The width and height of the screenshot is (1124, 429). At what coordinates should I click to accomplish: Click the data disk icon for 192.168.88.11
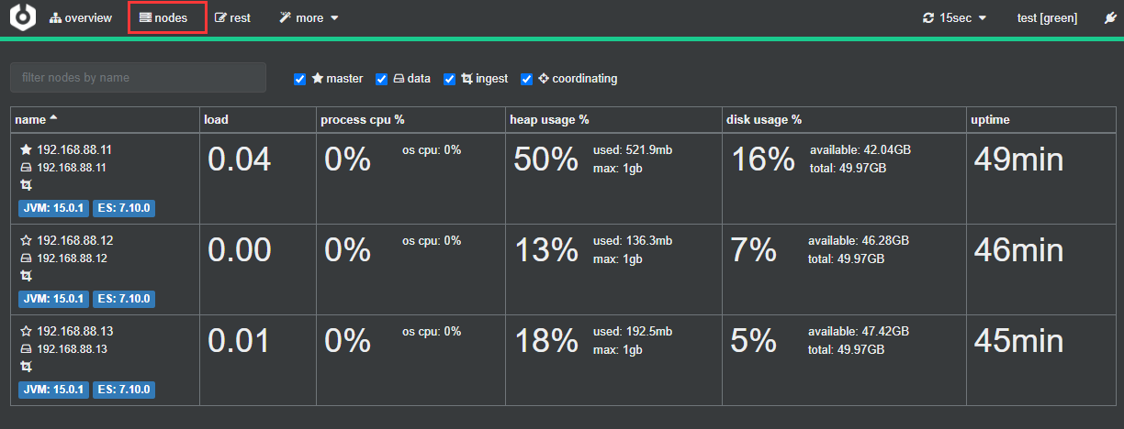(x=26, y=168)
